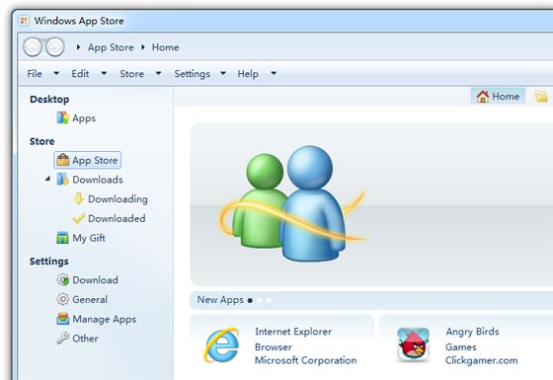The width and height of the screenshot is (553, 380).
Task: Click the Games category text
Action: (x=461, y=346)
